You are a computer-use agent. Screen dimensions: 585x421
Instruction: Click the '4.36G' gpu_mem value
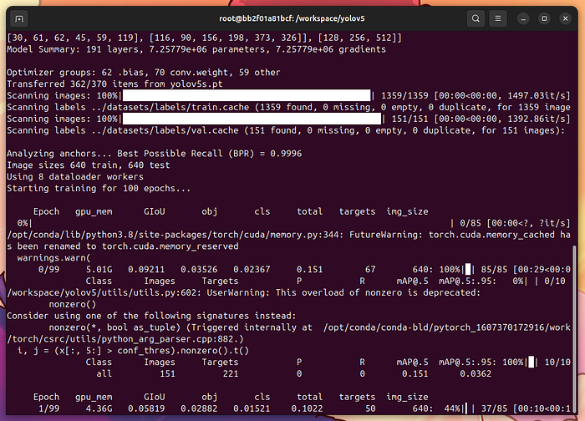pyautogui.click(x=99, y=408)
